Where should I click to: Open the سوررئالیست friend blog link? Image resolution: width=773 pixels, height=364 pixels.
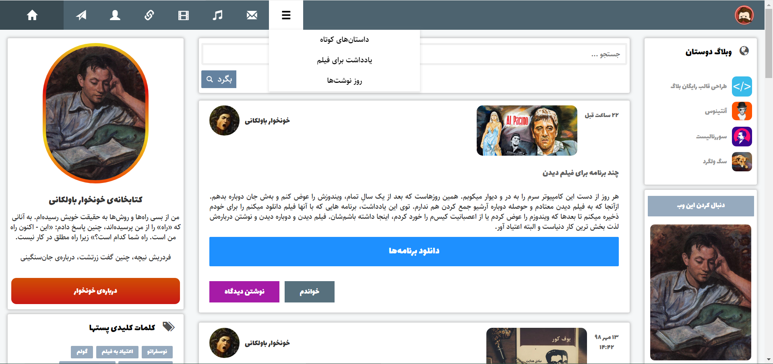711,137
